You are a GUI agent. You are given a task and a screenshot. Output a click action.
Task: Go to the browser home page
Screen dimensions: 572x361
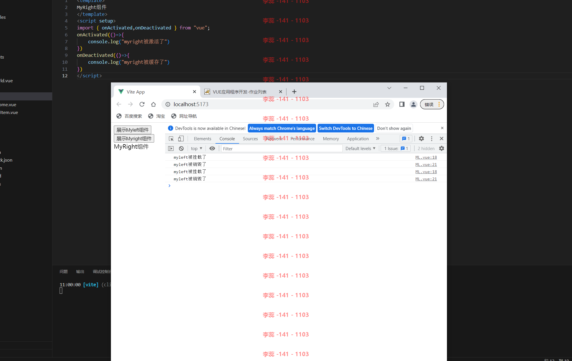click(x=153, y=104)
